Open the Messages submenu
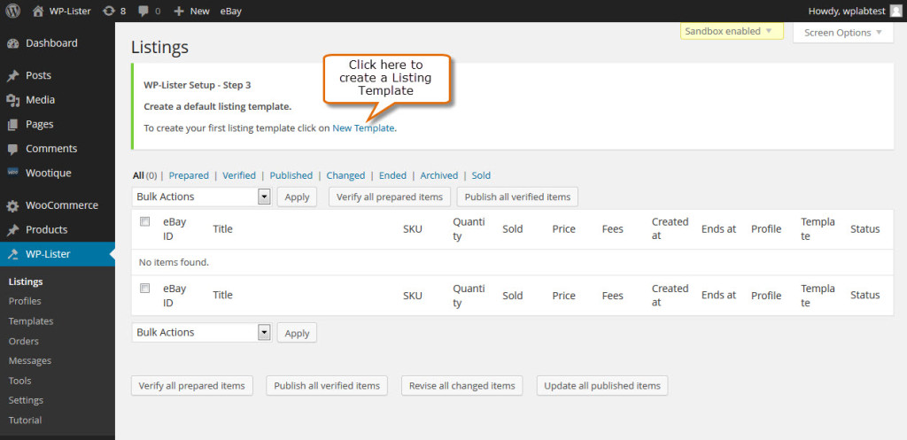 point(30,361)
